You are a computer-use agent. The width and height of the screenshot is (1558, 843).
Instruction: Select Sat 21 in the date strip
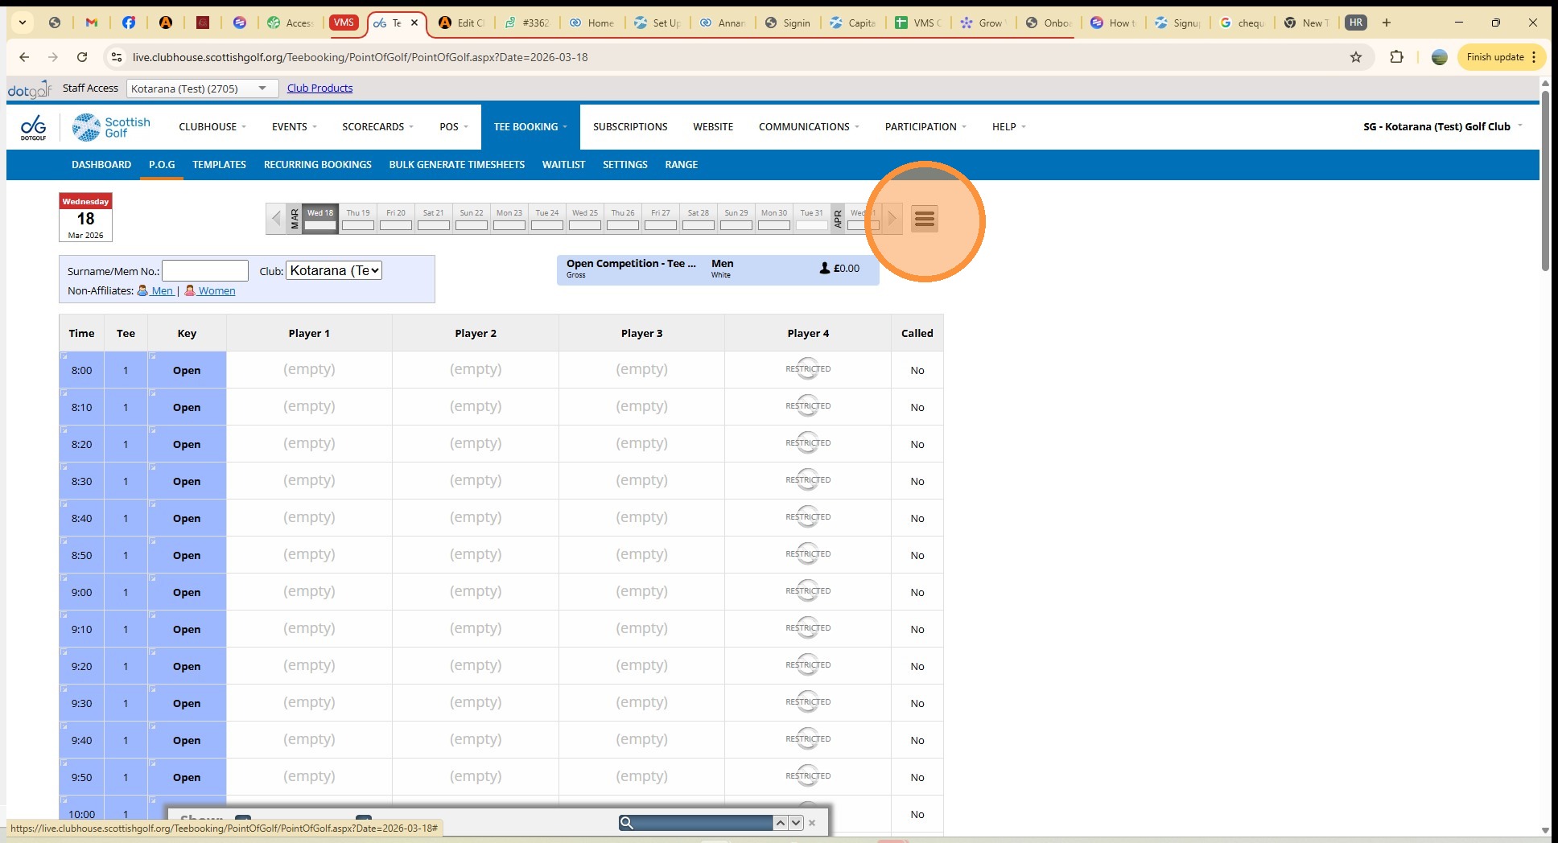click(x=433, y=219)
